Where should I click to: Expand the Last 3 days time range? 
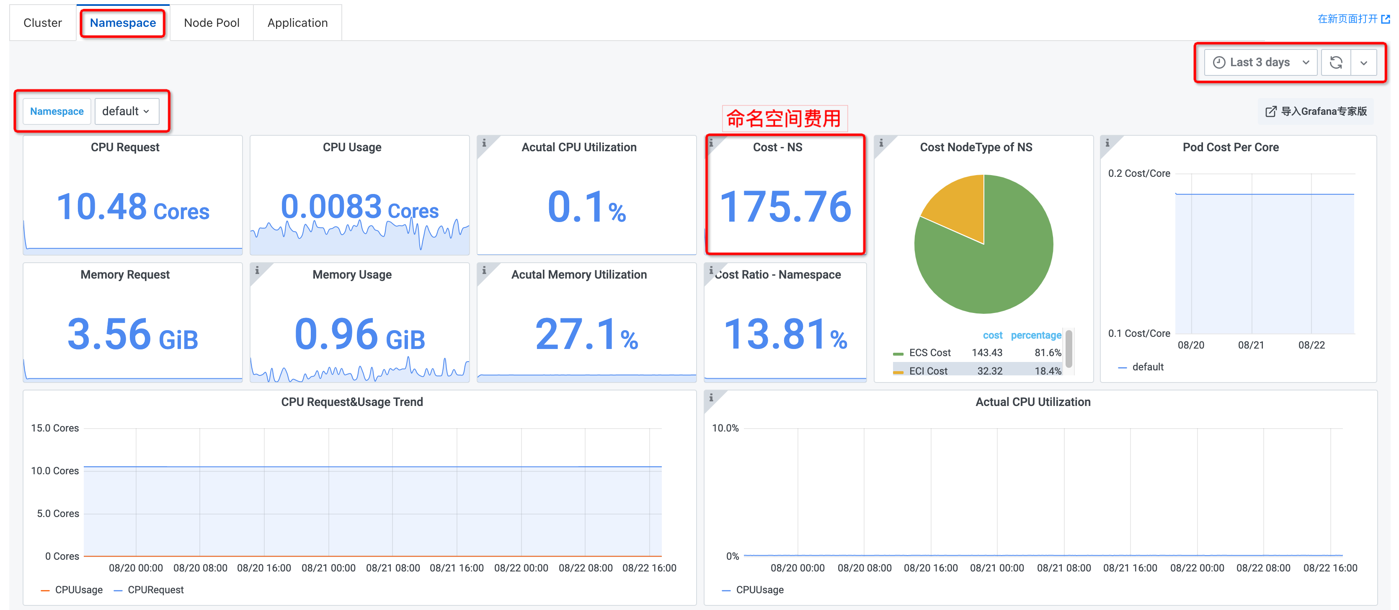pyautogui.click(x=1260, y=62)
